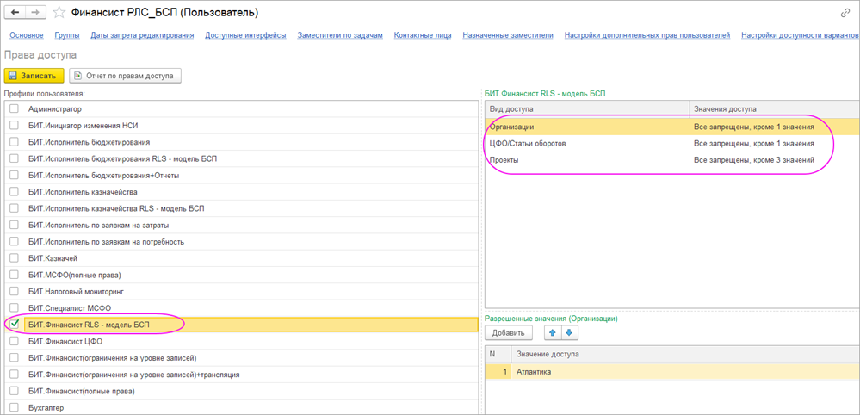The image size is (860, 415).
Task: Go to Контактные лица section
Action: tap(423, 35)
